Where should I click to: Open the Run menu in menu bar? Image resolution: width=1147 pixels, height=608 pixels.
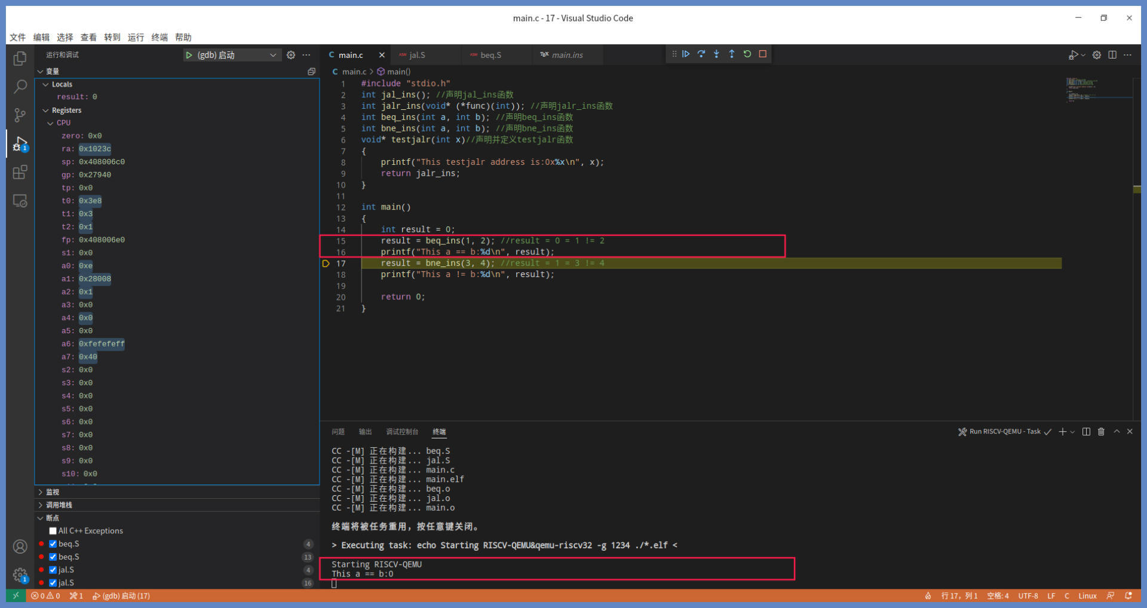[x=136, y=37]
